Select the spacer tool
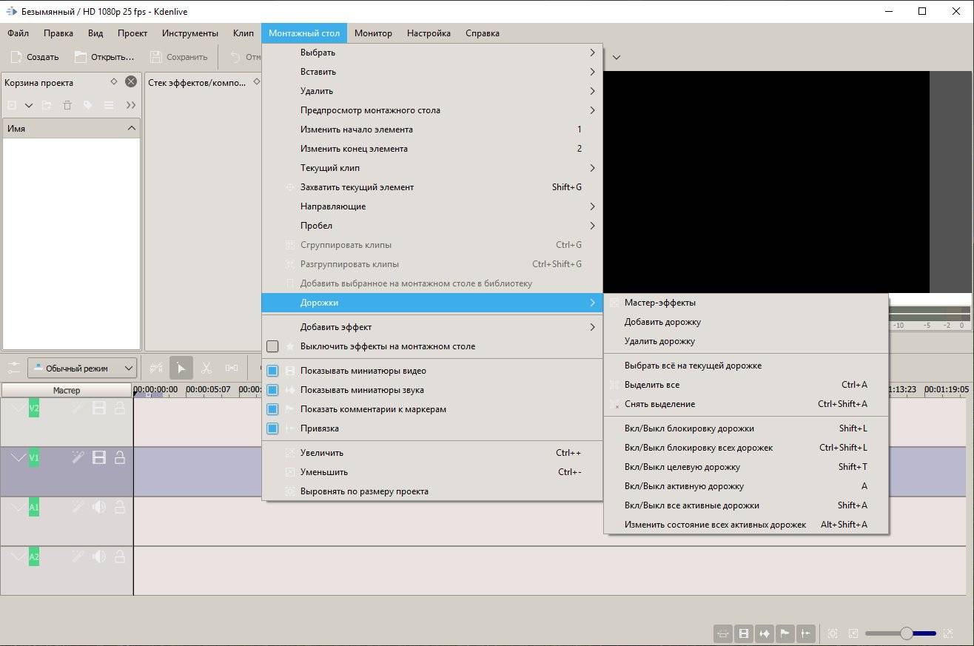 (x=232, y=368)
